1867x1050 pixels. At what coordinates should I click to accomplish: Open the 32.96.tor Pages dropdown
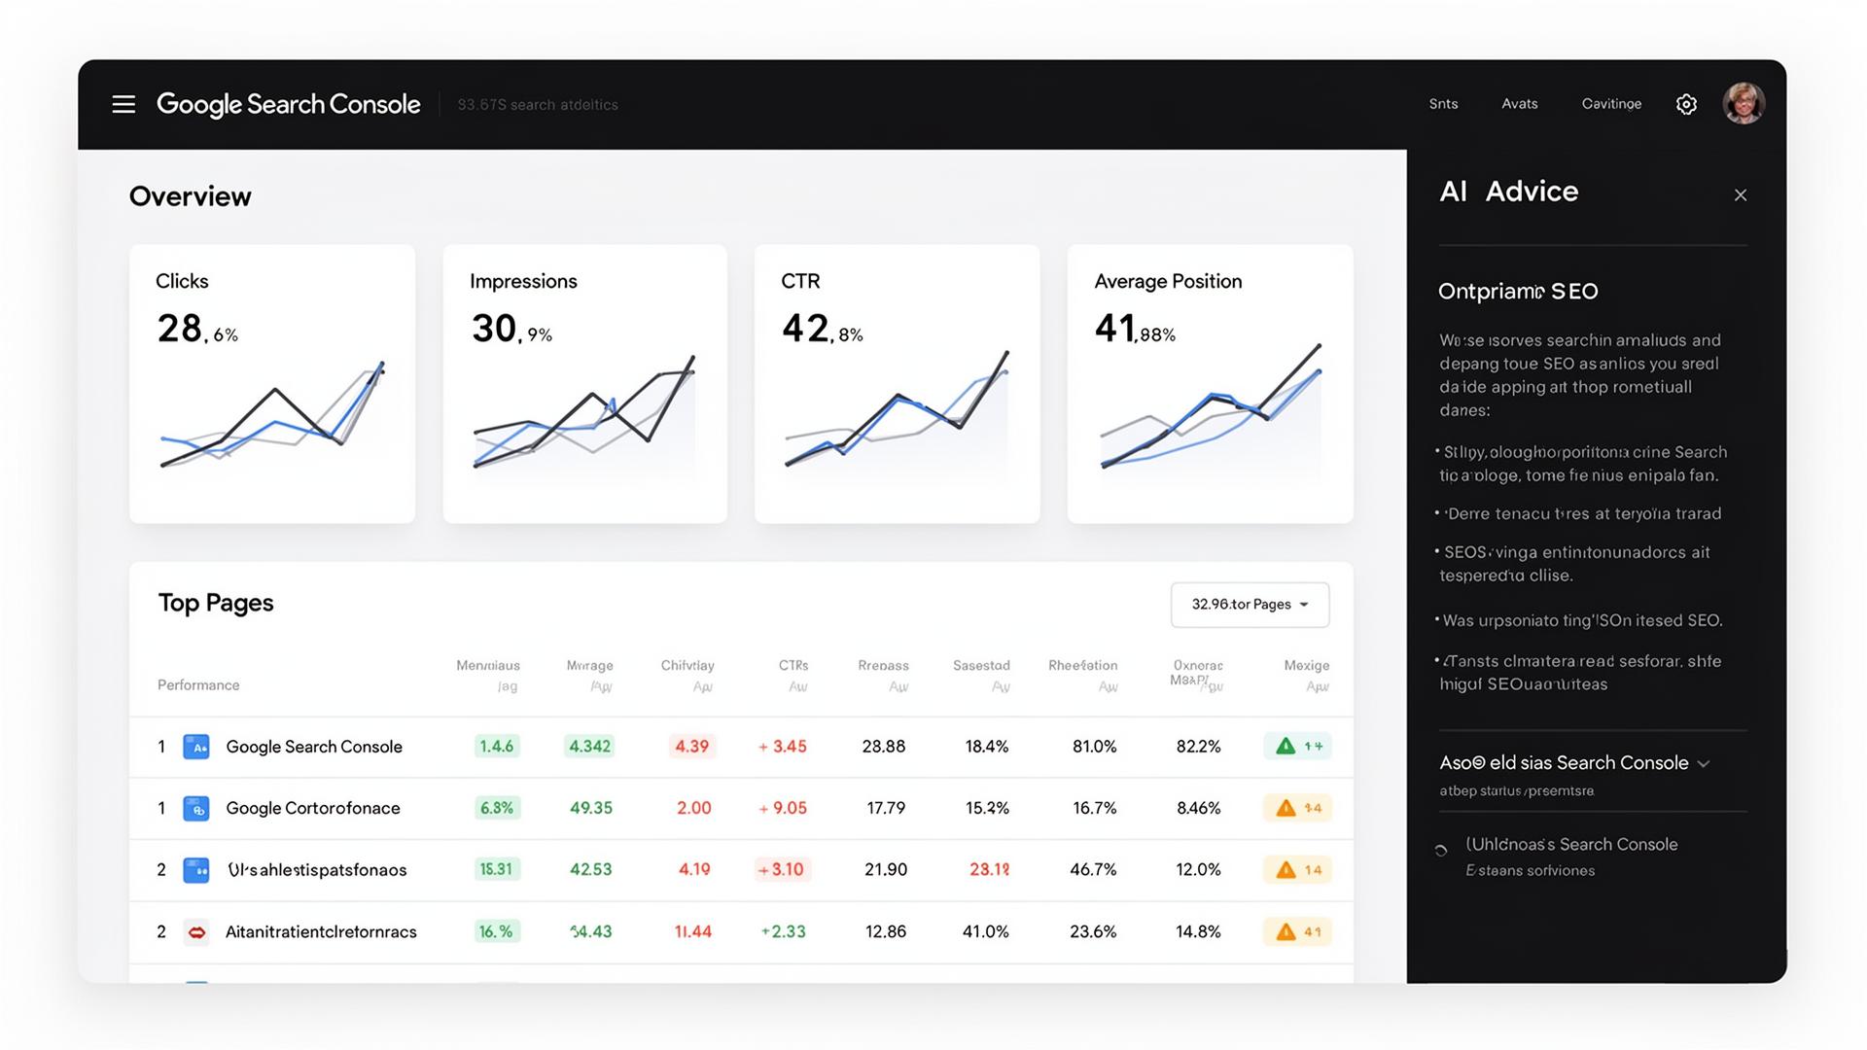coord(1250,605)
